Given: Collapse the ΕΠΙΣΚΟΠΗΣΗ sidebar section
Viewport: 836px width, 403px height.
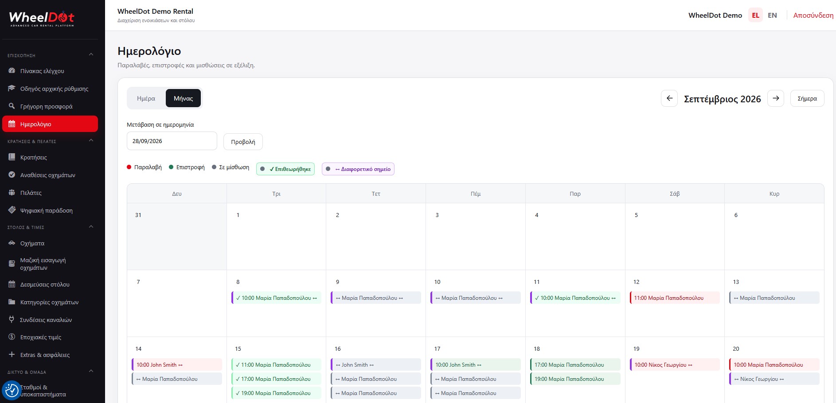Looking at the screenshot, I should point(91,55).
